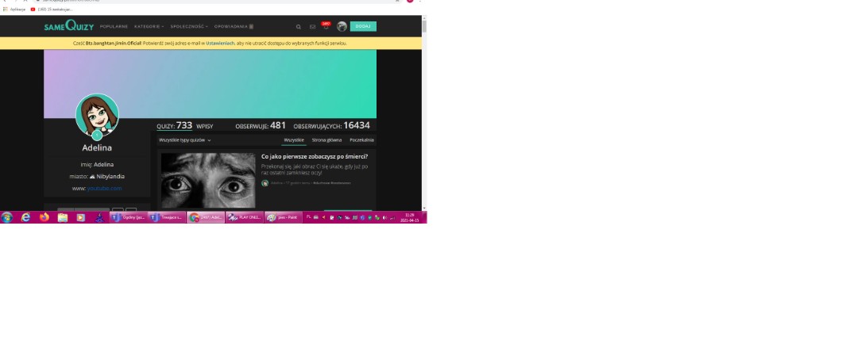Click the user avatar in header

[x=342, y=27]
